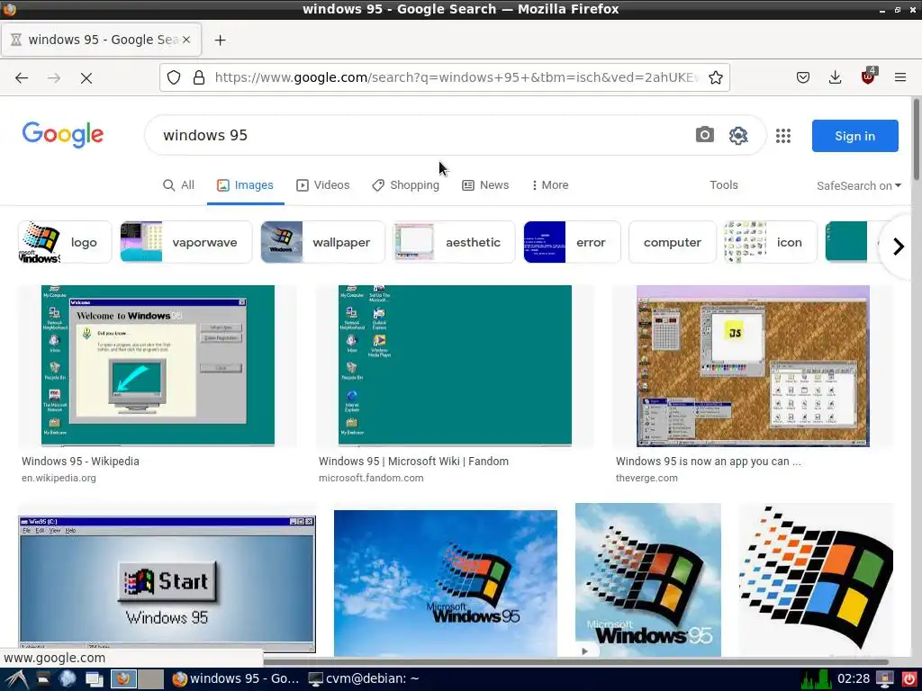Sign in to Google account
The width and height of the screenshot is (922, 691).
(855, 136)
